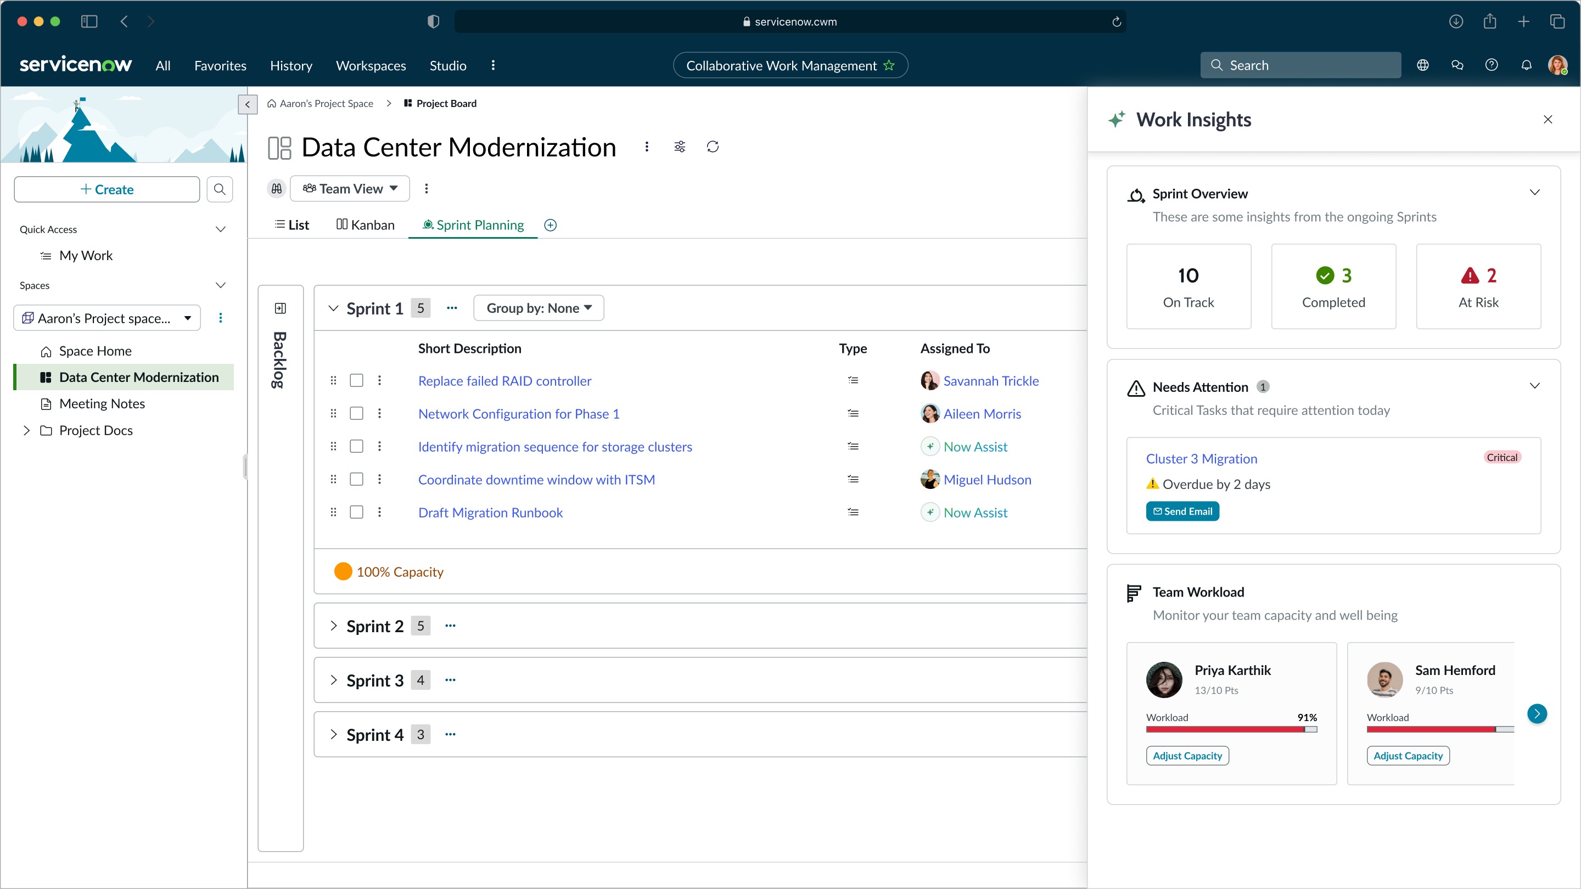Collapse the Sprint Overview card
The width and height of the screenshot is (1581, 889).
coord(1534,193)
